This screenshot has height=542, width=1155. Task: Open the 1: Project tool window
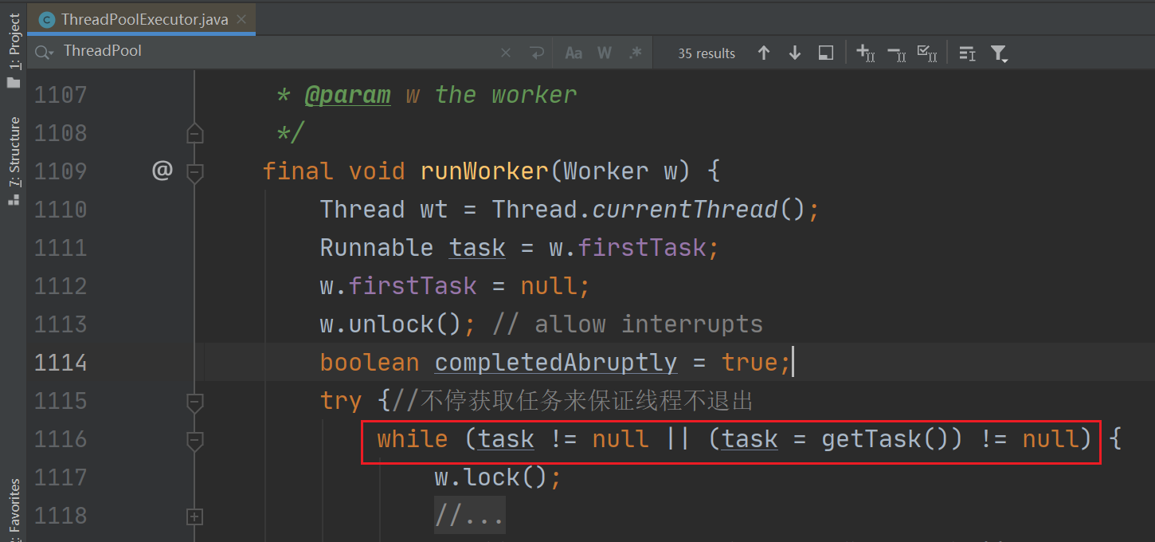[x=14, y=49]
